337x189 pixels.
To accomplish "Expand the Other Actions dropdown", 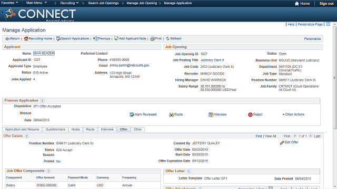I will pyautogui.click(x=293, y=114).
